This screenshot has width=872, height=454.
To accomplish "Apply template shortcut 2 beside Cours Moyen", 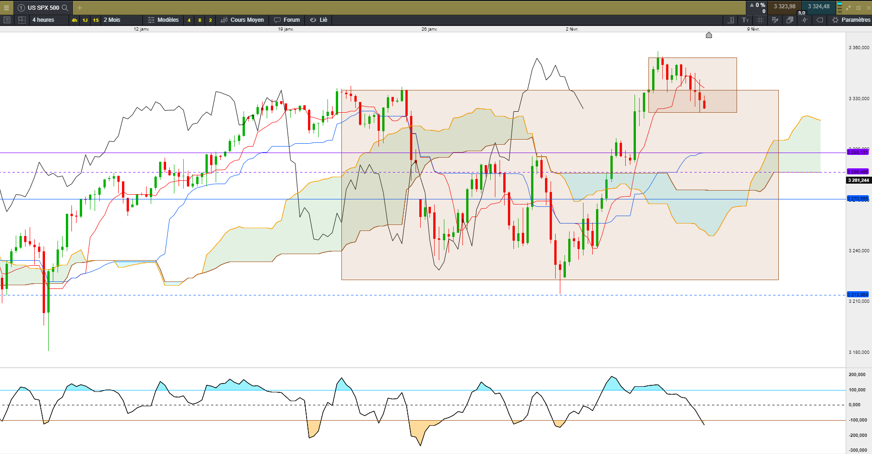I will click(211, 20).
